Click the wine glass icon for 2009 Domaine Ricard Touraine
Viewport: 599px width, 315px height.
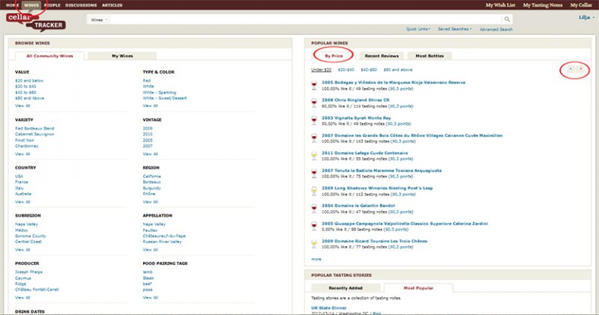coord(314,244)
